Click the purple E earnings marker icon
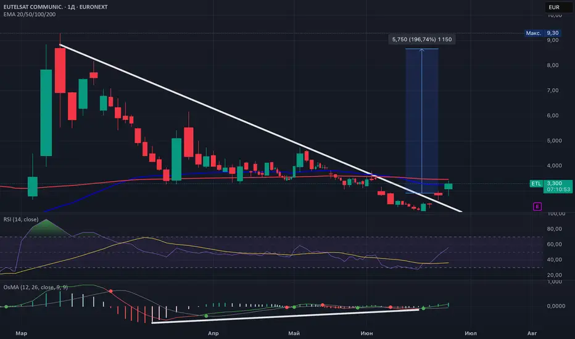The height and width of the screenshot is (339, 575). point(537,206)
